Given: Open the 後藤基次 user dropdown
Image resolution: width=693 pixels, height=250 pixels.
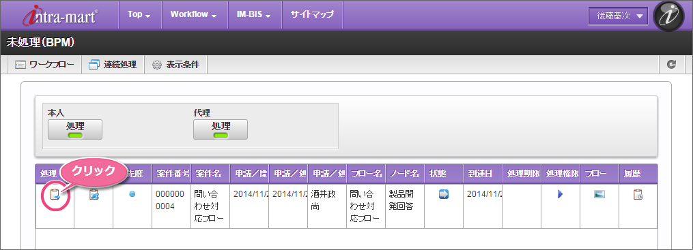Looking at the screenshot, I should [x=618, y=16].
